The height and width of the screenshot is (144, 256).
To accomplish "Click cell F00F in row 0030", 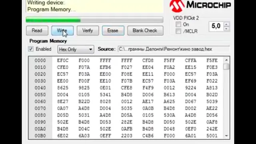I will pyautogui.click(x=84, y=81).
